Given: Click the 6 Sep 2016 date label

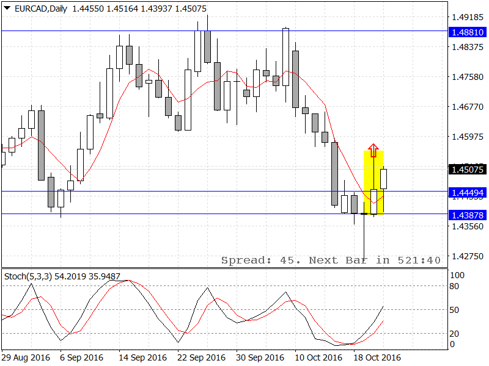Looking at the screenshot, I should coord(81,357).
